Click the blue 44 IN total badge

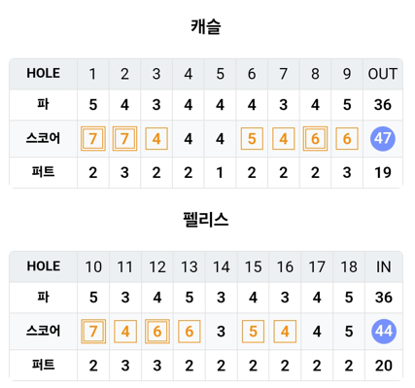point(384,332)
